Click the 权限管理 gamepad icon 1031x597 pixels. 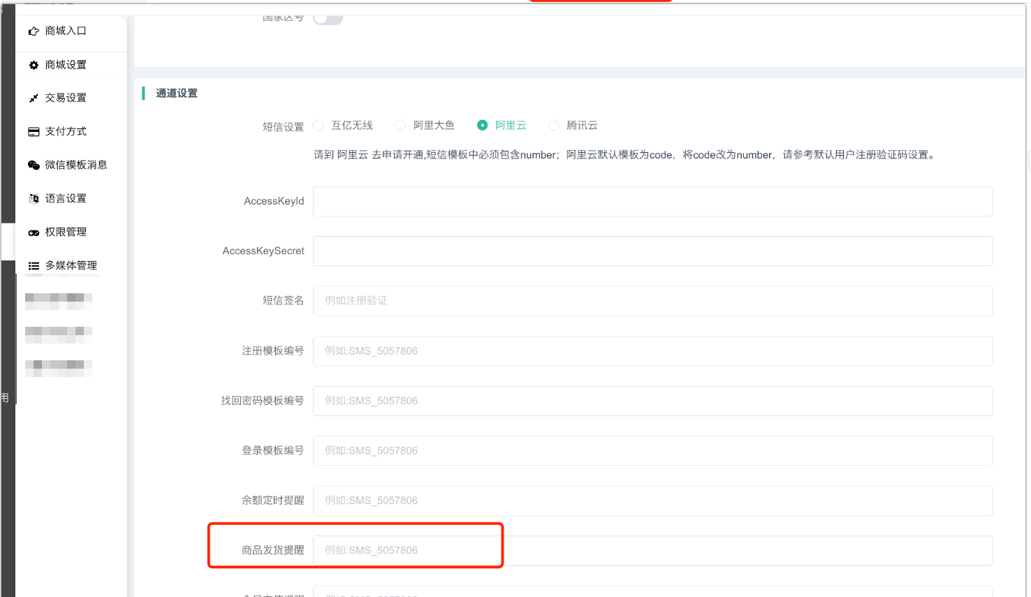[34, 233]
